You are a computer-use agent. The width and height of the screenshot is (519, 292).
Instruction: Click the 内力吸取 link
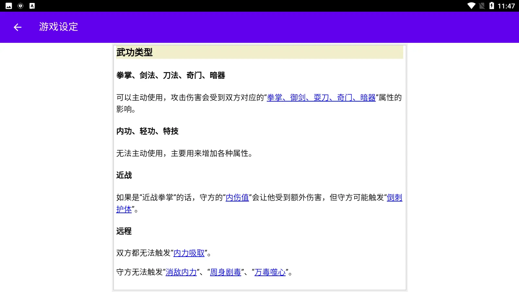[x=189, y=253]
